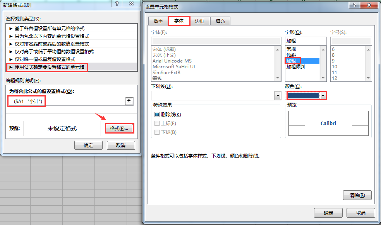Click 字号 list scroll-down arrow

[x=368, y=78]
